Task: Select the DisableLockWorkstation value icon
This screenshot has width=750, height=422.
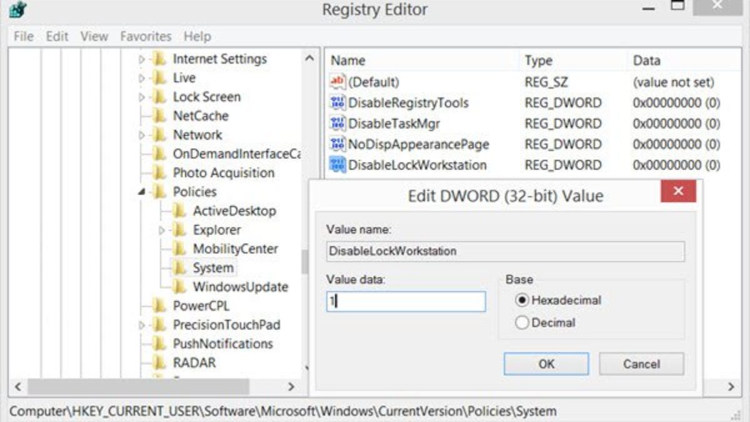Action: click(337, 165)
